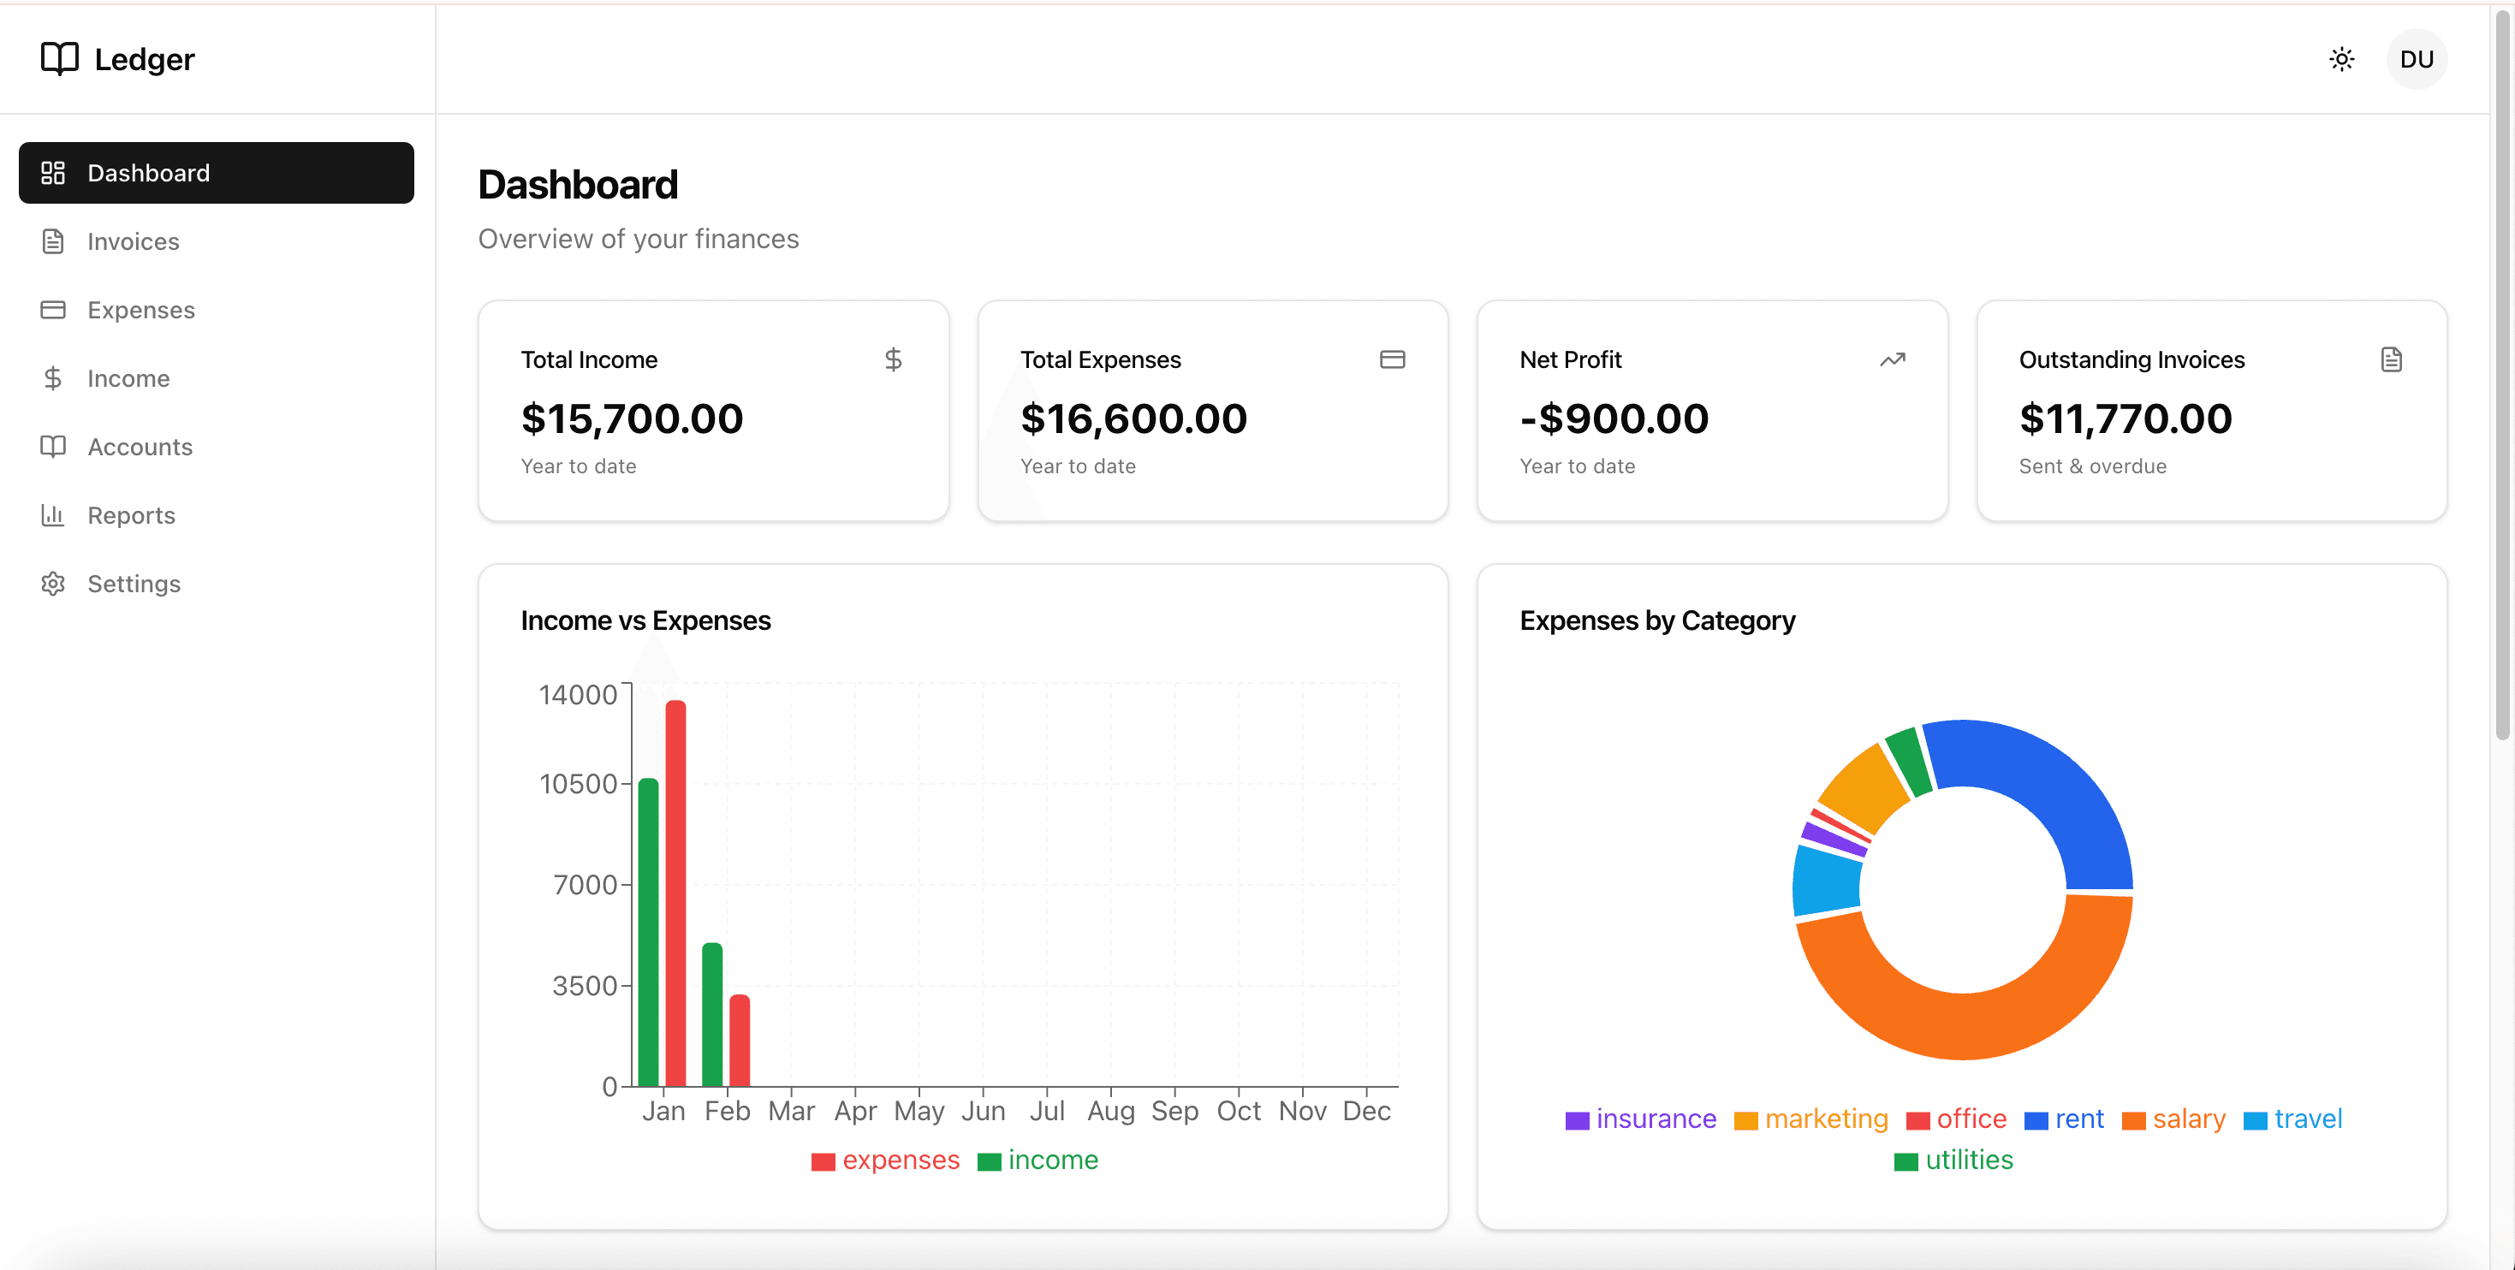This screenshot has width=2515, height=1270.
Task: Click the Total Income card
Action: (x=714, y=411)
